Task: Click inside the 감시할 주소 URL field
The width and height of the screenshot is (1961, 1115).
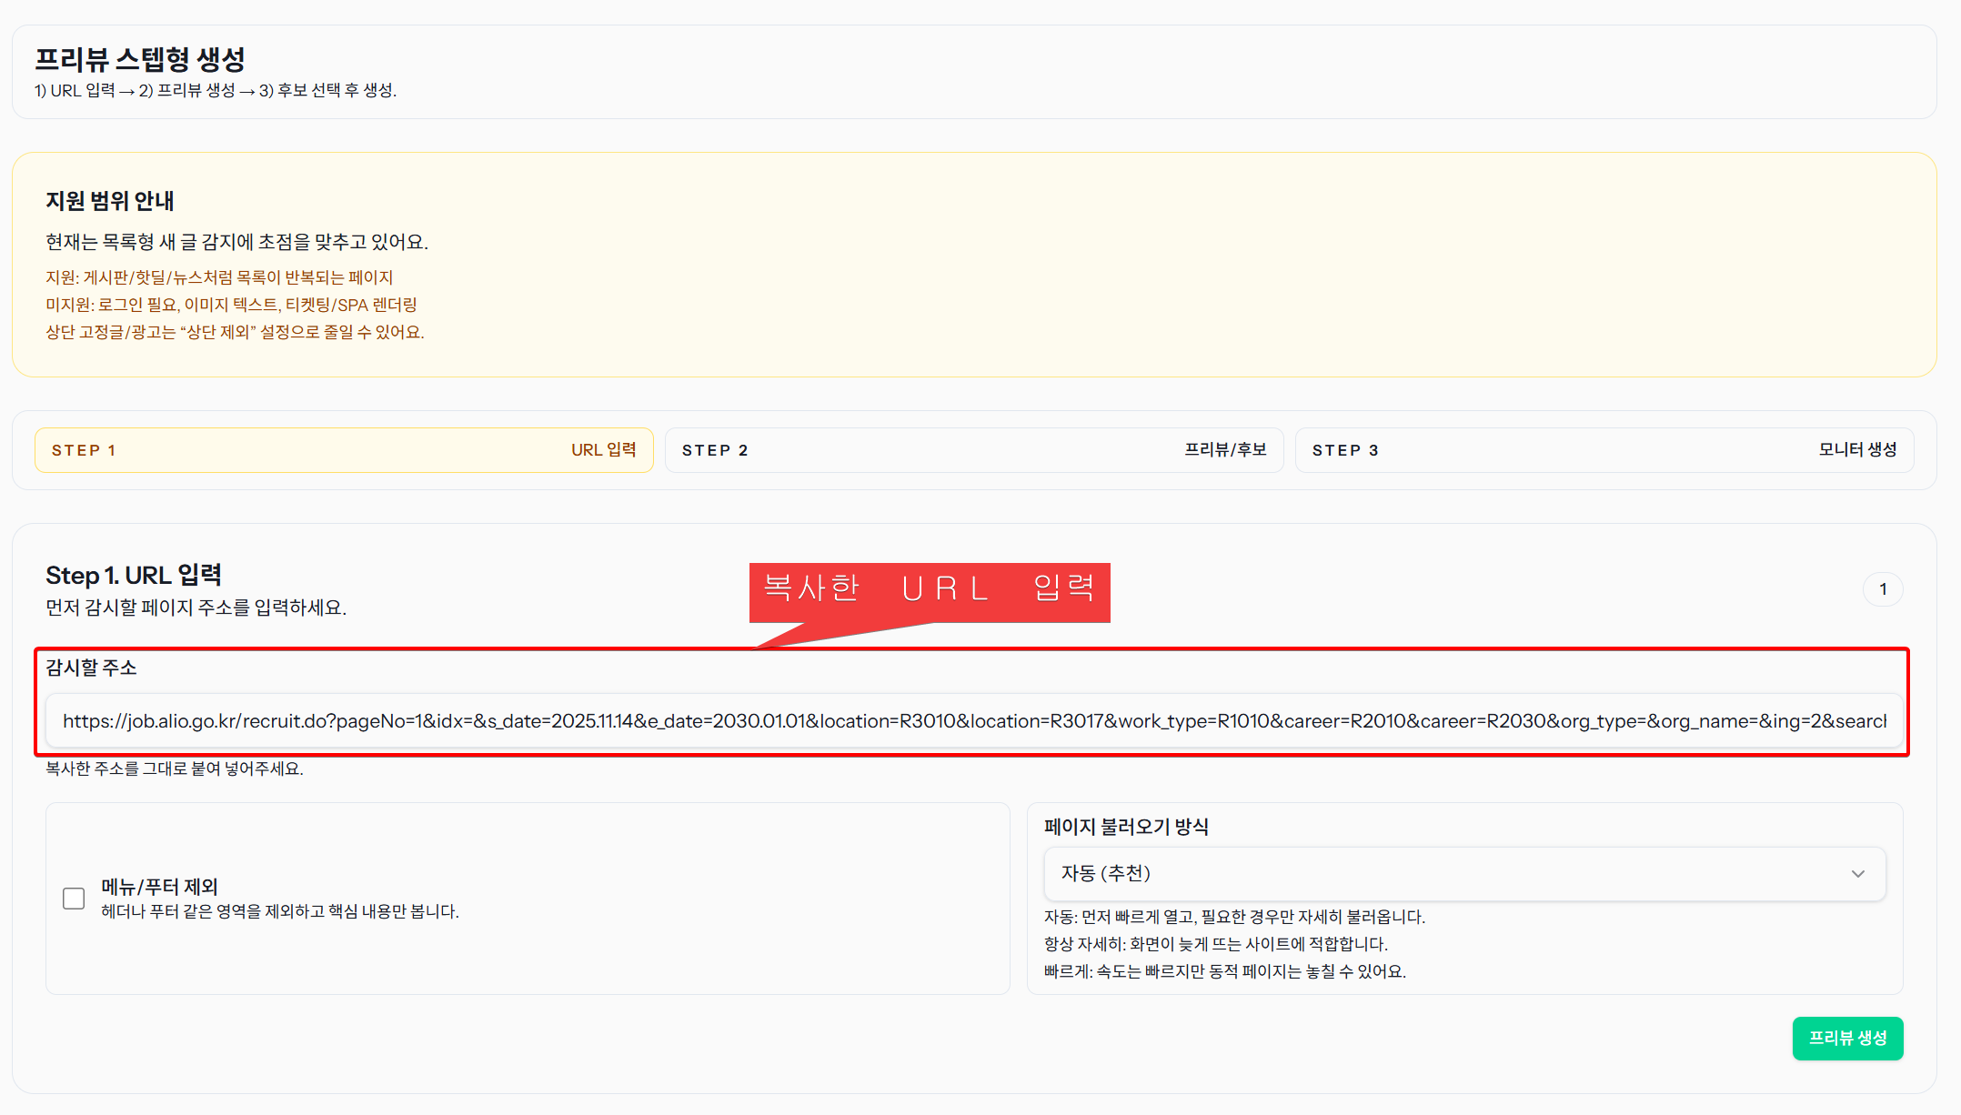Action: click(973, 721)
